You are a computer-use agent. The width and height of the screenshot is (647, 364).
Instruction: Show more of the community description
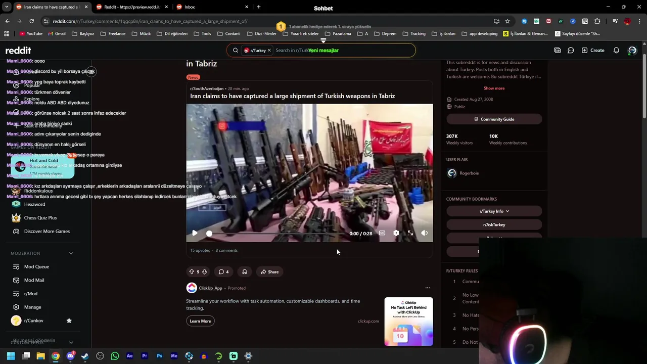(494, 88)
